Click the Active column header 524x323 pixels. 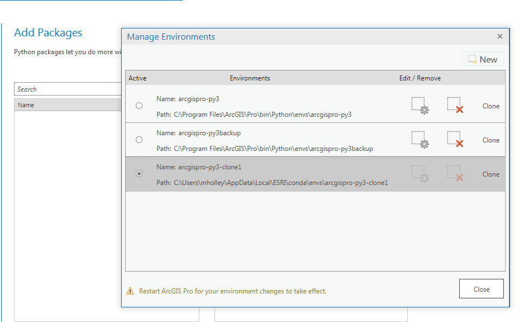137,78
